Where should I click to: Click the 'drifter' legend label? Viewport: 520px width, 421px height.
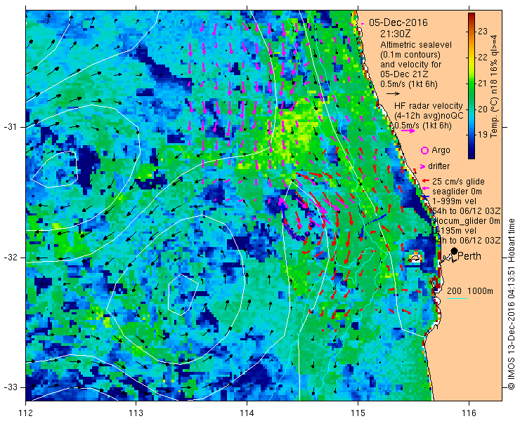(438, 166)
